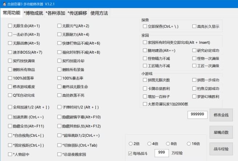Enable 工匠一次满级 option
238x161 pixels.
click(194, 66)
